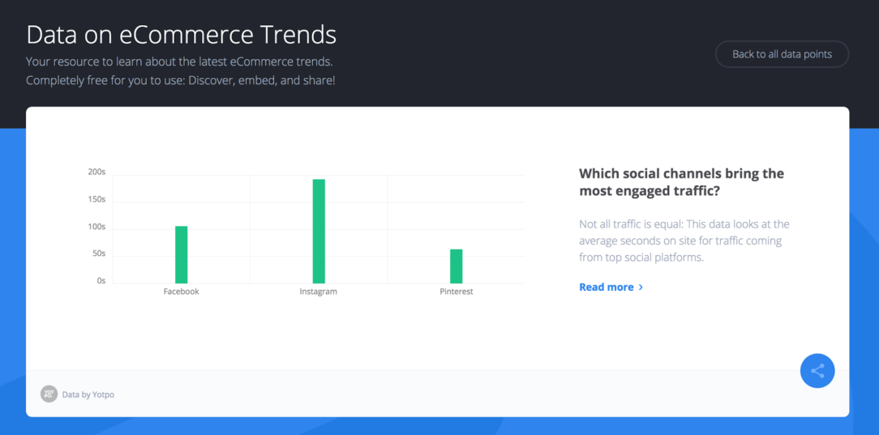Click the 100s axis value
Screen dimensions: 879x435
coord(96,227)
